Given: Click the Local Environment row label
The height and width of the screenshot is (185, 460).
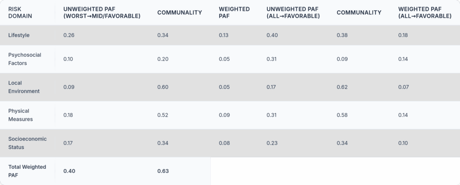Looking at the screenshot, I should point(24,87).
